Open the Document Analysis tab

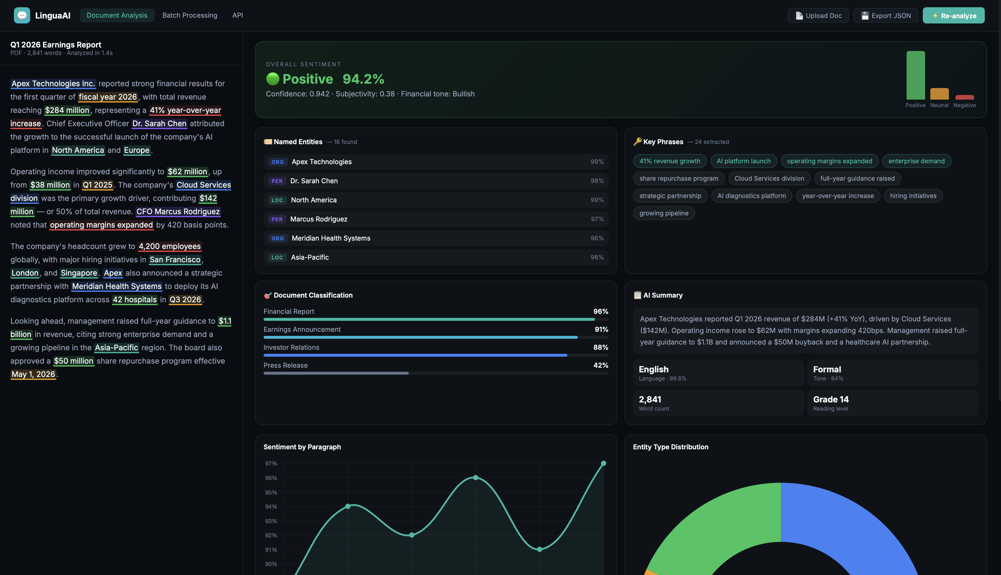tap(117, 15)
